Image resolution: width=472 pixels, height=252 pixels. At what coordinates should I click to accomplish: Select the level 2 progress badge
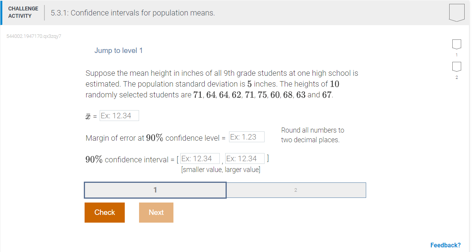pos(456,66)
